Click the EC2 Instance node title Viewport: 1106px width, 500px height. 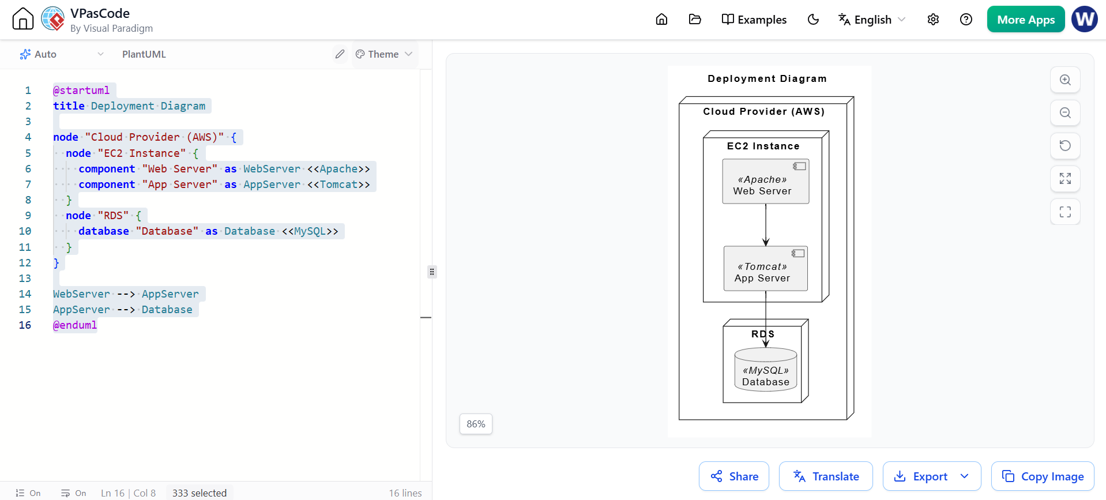[763, 146]
